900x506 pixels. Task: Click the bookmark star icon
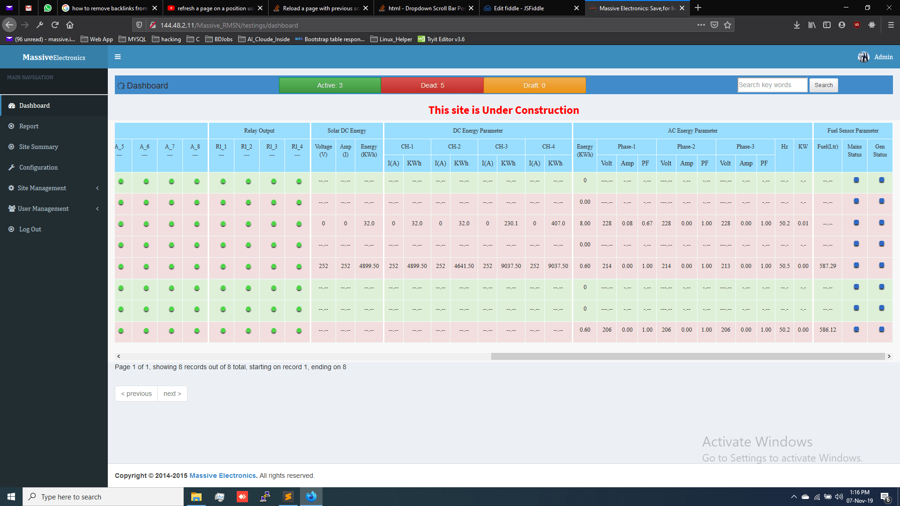tap(727, 25)
